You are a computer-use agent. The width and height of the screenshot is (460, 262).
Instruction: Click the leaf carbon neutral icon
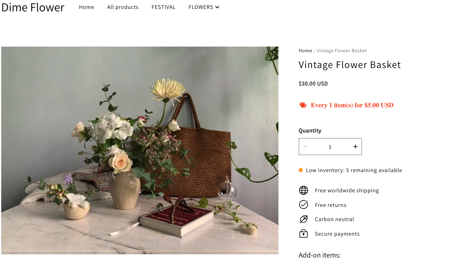(x=304, y=219)
